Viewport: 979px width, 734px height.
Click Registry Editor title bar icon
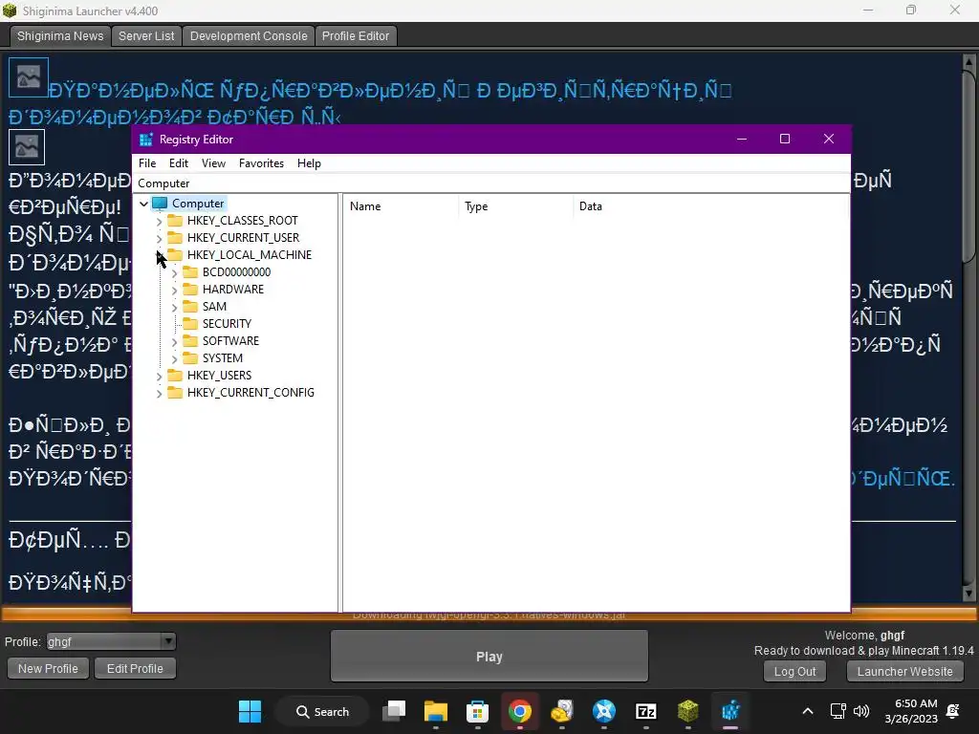pyautogui.click(x=146, y=140)
